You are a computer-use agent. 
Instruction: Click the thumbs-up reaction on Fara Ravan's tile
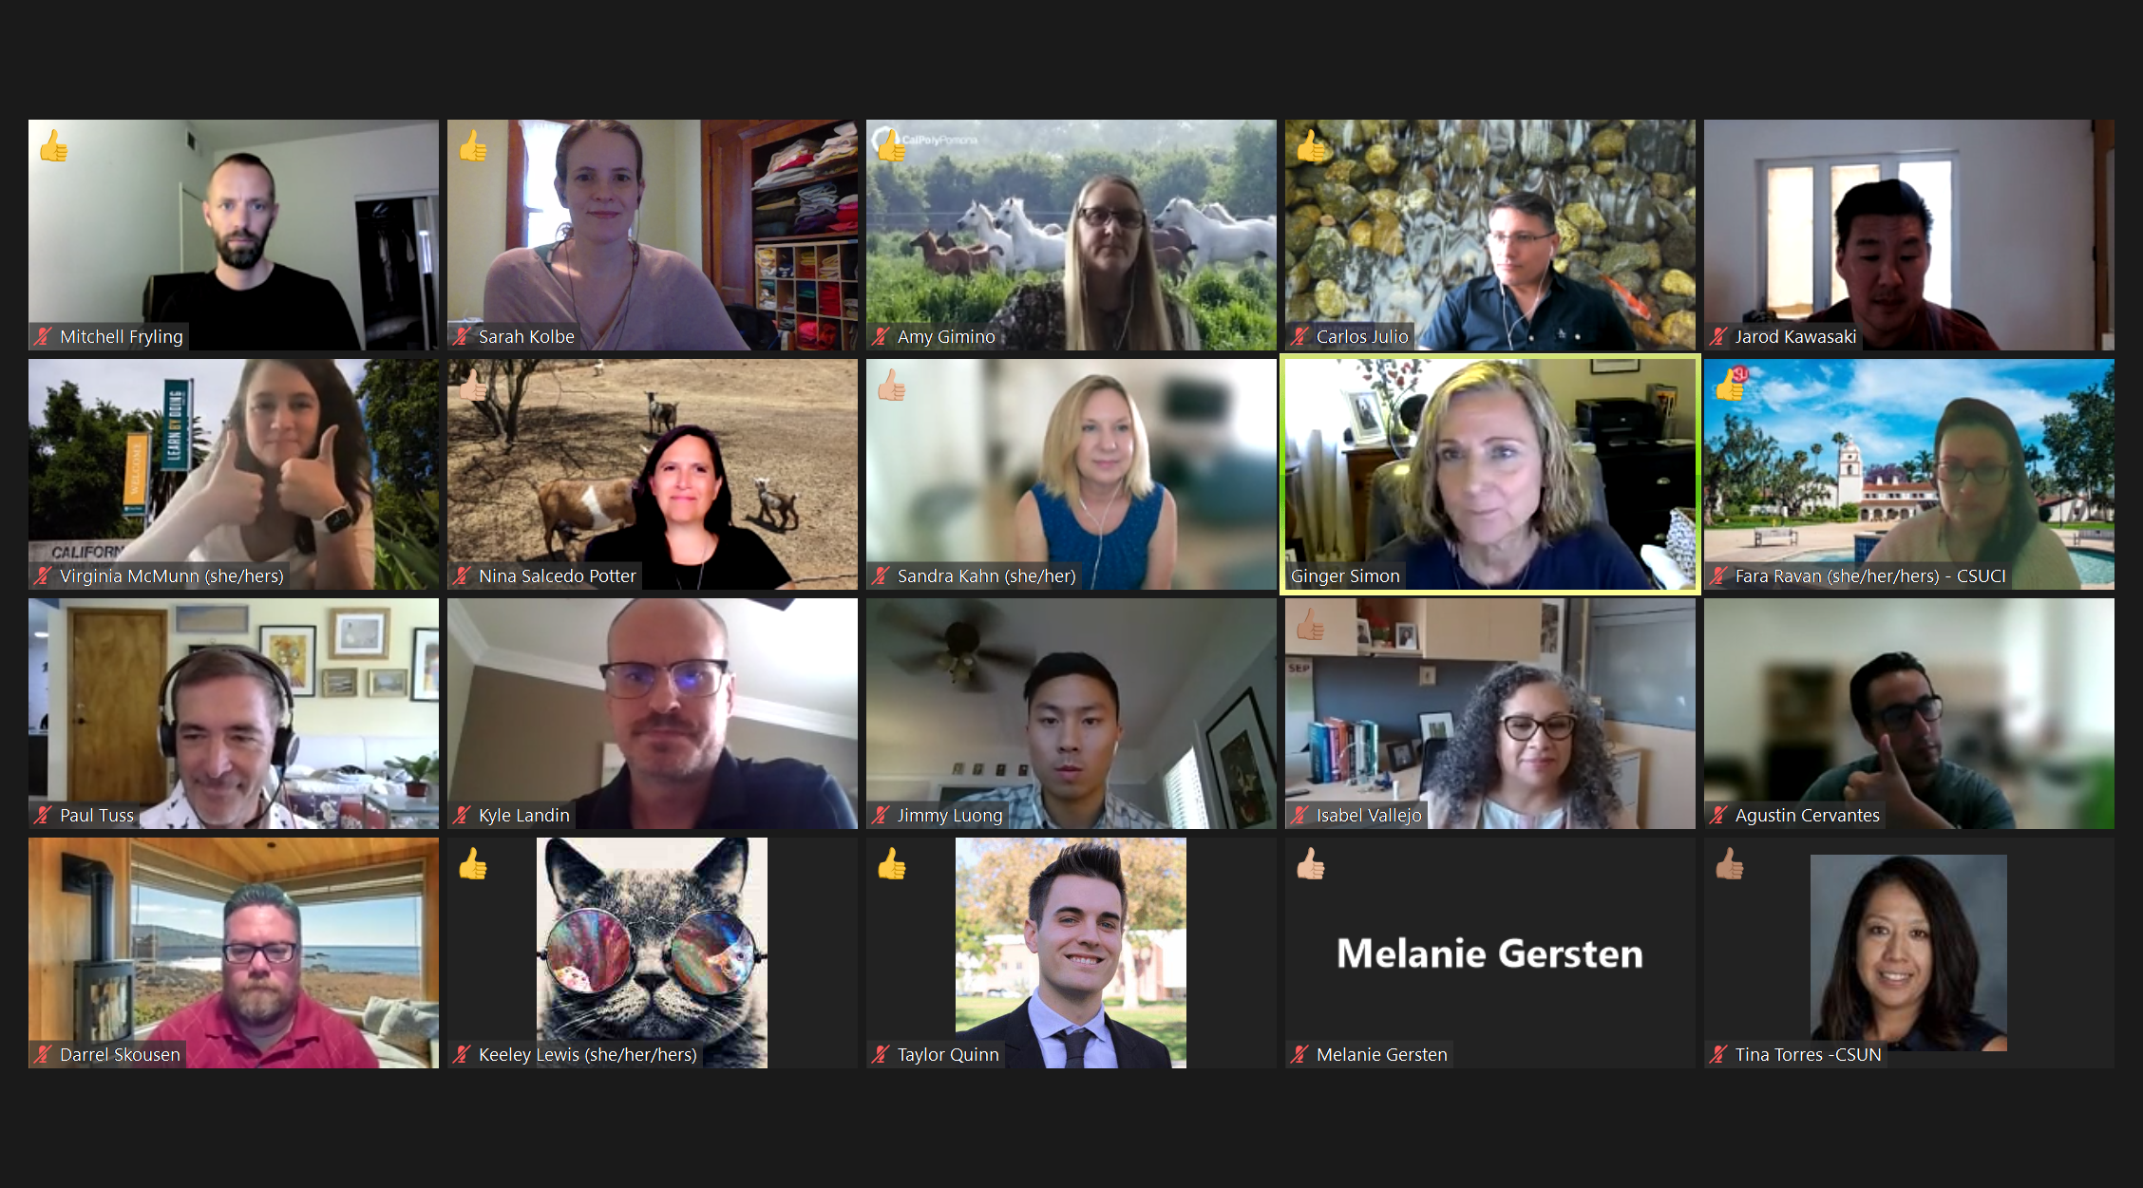[x=1731, y=385]
